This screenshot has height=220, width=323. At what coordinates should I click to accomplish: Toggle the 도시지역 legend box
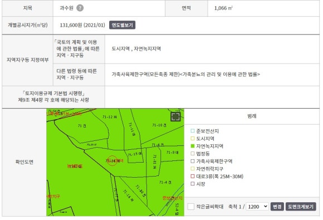coord(192,139)
